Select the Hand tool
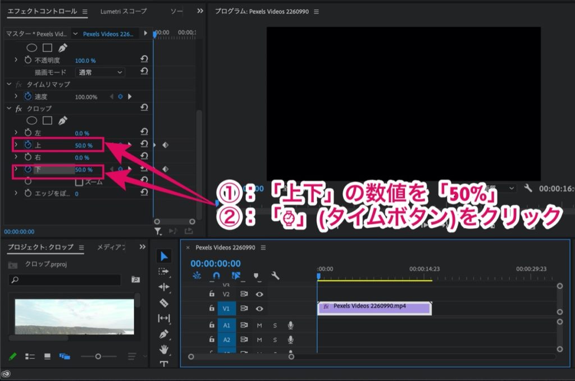 (164, 349)
